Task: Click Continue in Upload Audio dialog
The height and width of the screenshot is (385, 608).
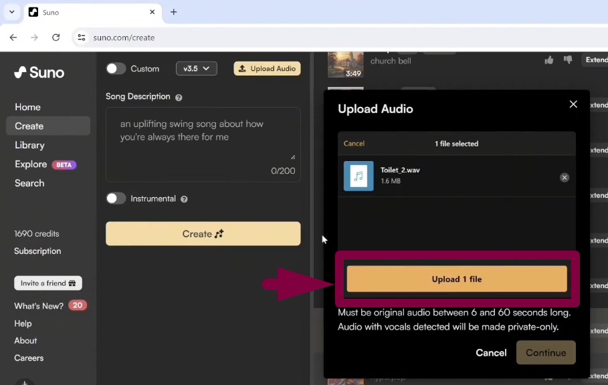Action: pos(546,352)
